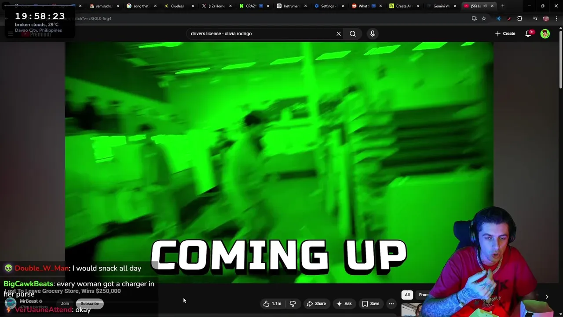Open Chrome three-dot menu
Viewport: 563px width, 317px height.
point(556,18)
